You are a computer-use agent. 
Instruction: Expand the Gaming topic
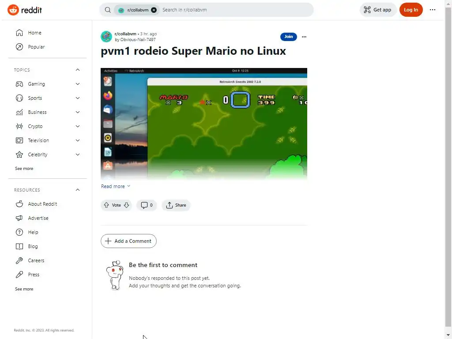pyautogui.click(x=78, y=84)
